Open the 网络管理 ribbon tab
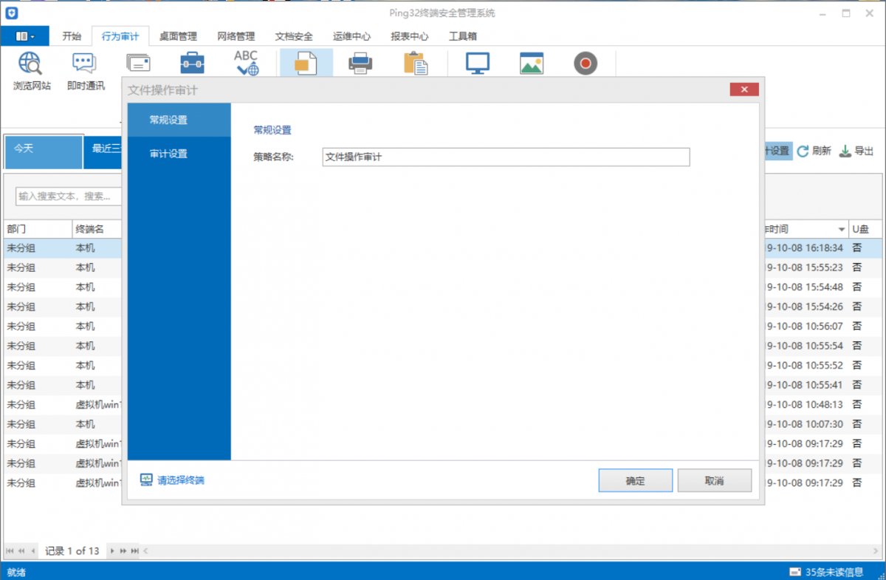Image resolution: width=886 pixels, height=580 pixels. click(236, 36)
